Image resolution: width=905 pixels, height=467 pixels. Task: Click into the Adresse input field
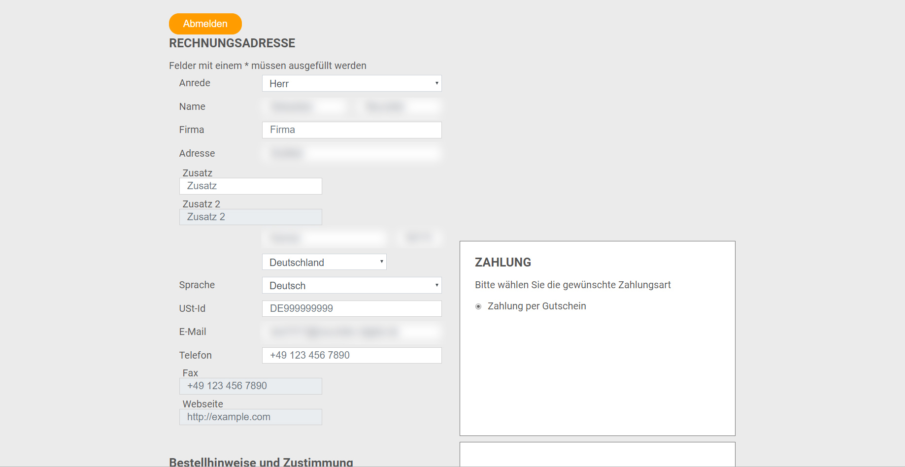tap(351, 154)
